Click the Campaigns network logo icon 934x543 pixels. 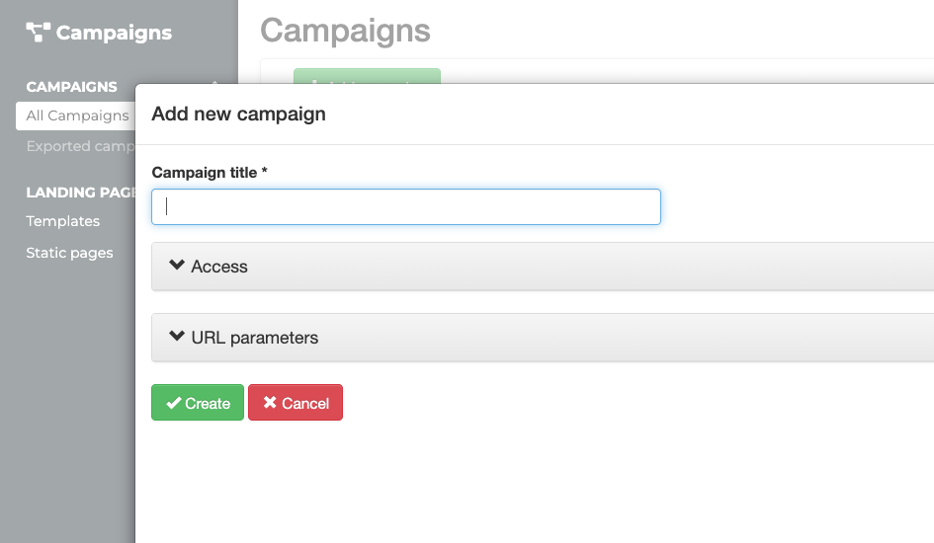39,33
